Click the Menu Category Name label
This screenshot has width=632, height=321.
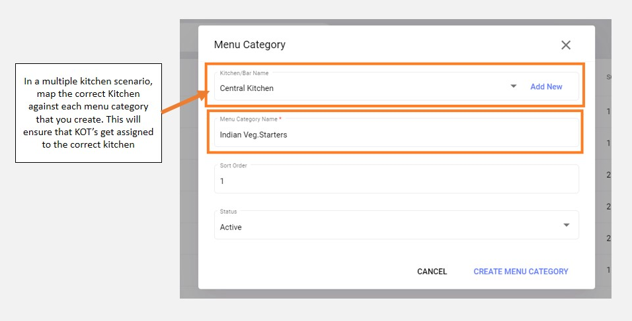[250, 119]
